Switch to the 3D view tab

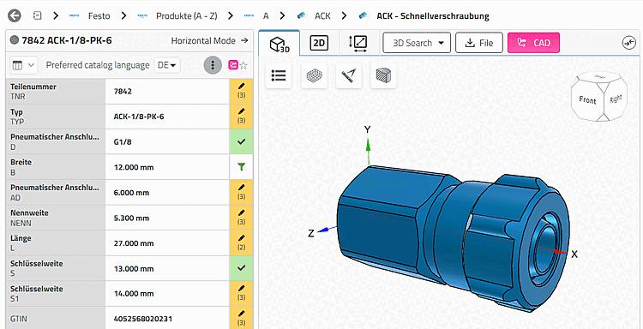click(279, 43)
